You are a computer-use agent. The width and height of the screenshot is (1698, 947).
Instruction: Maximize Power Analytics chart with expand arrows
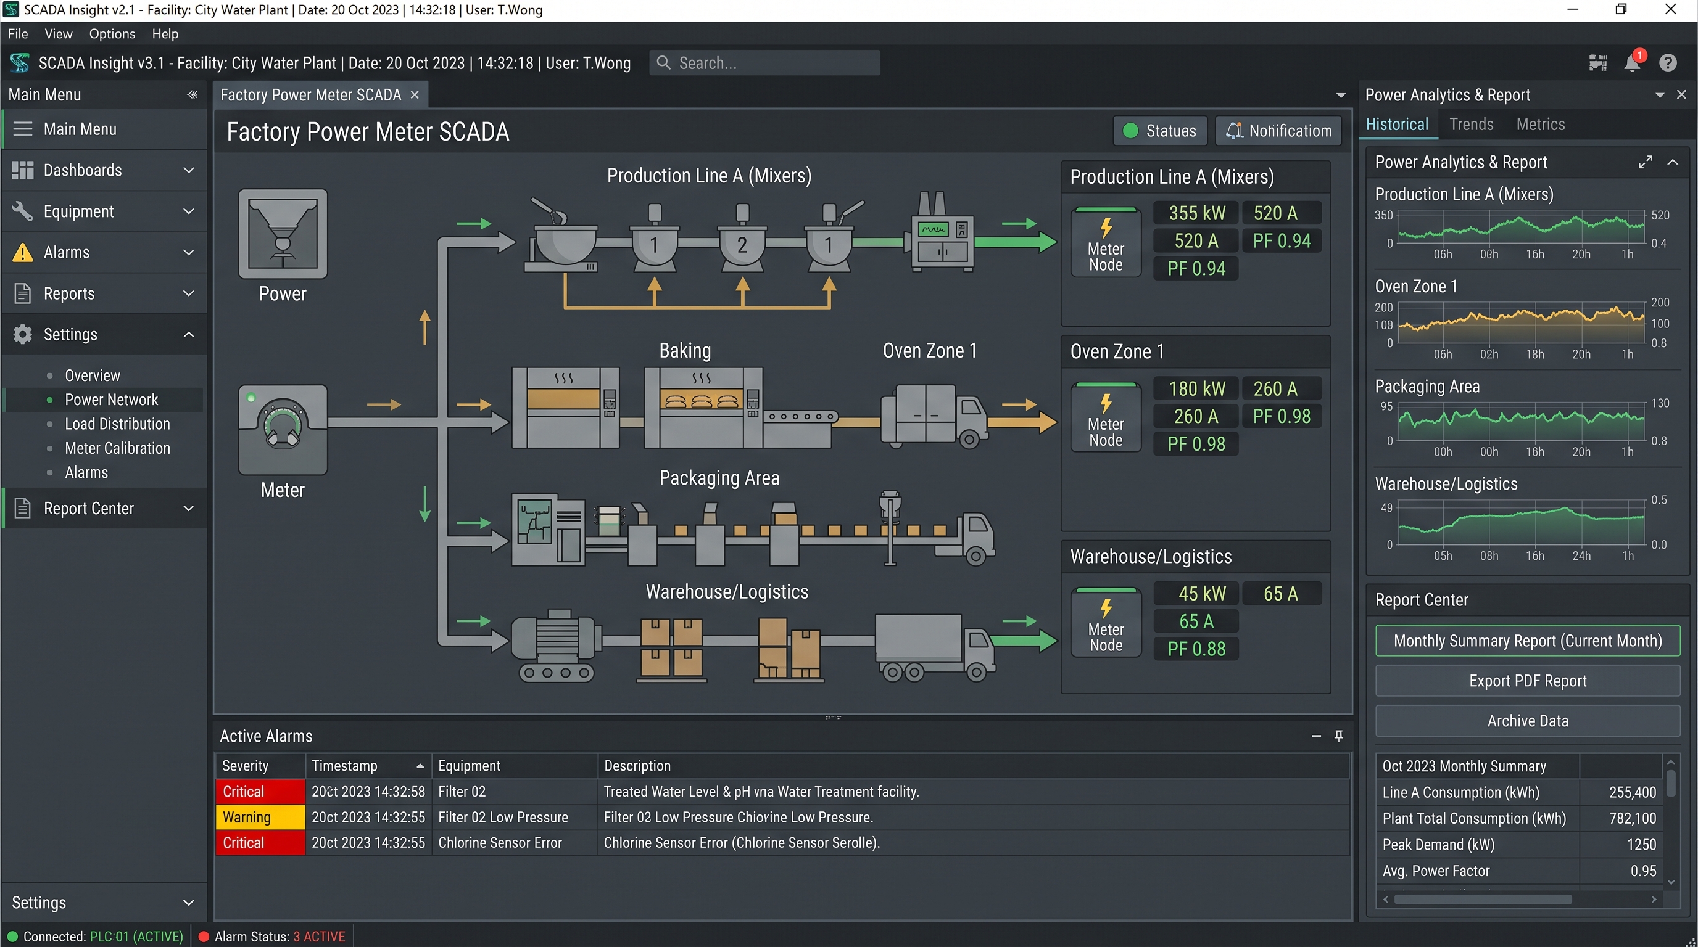(x=1646, y=162)
